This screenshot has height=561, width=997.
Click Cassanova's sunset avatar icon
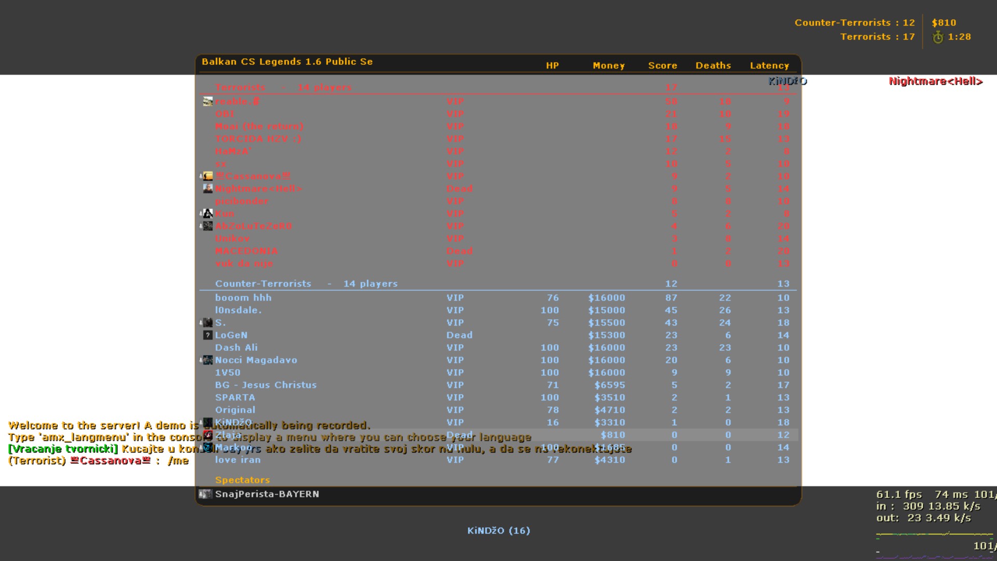point(208,176)
